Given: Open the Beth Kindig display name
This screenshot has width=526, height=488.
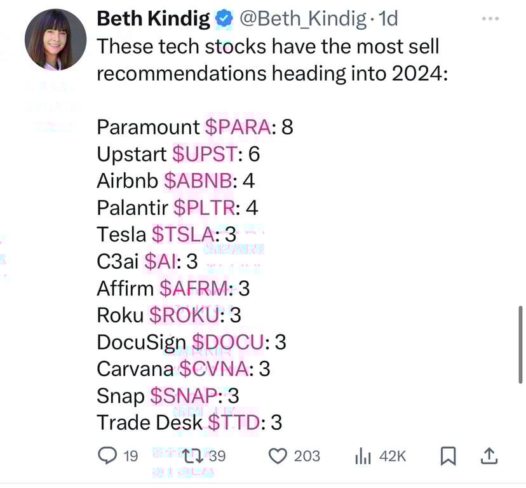Looking at the screenshot, I should (153, 20).
